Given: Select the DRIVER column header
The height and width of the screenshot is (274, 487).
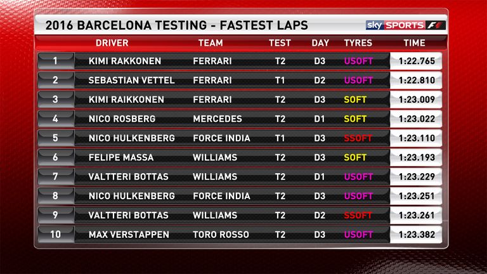Looking at the screenshot, I should (112, 43).
